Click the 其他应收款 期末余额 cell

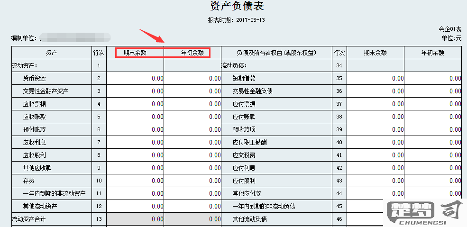pos(135,168)
